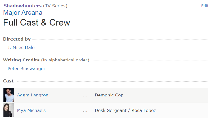Click the (in alphabetical order) note
Viewport: 211px width, 118px height.
(x=65, y=60)
